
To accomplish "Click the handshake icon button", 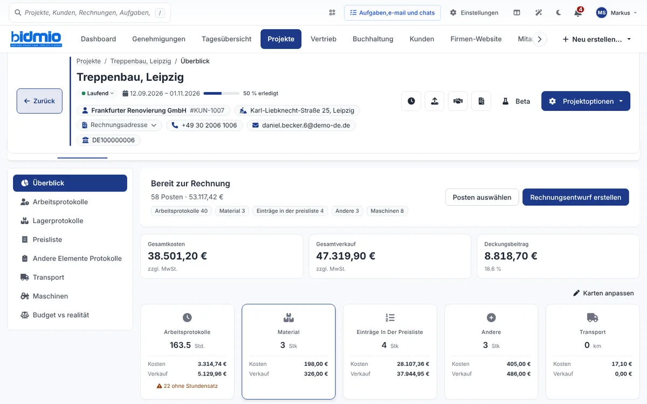I will click(458, 101).
